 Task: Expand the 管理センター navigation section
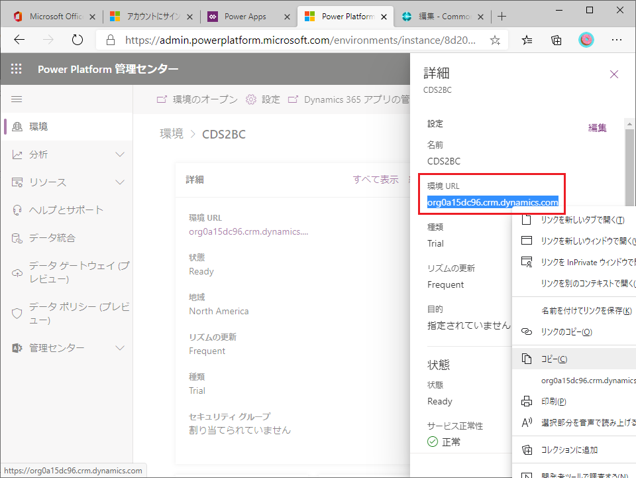click(120, 348)
